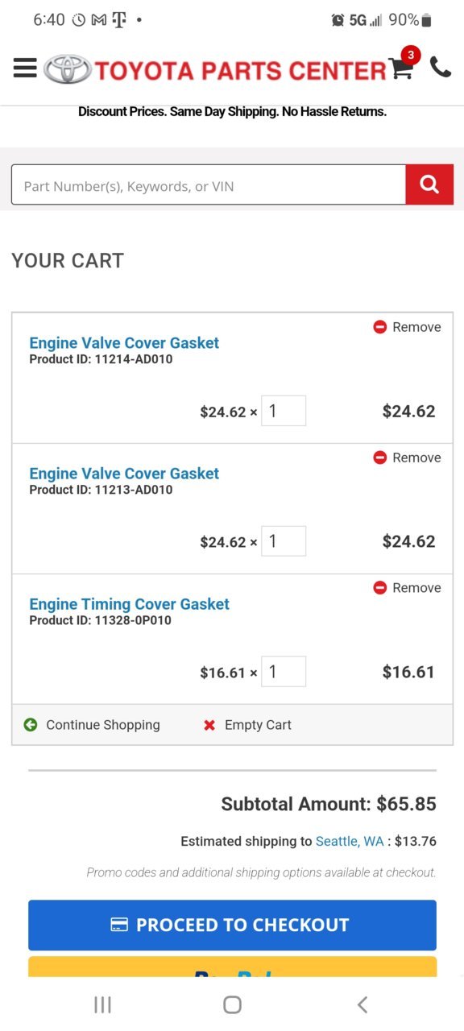This screenshot has height=1031, width=464.
Task: Open the hamburger navigation menu
Action: (x=25, y=68)
